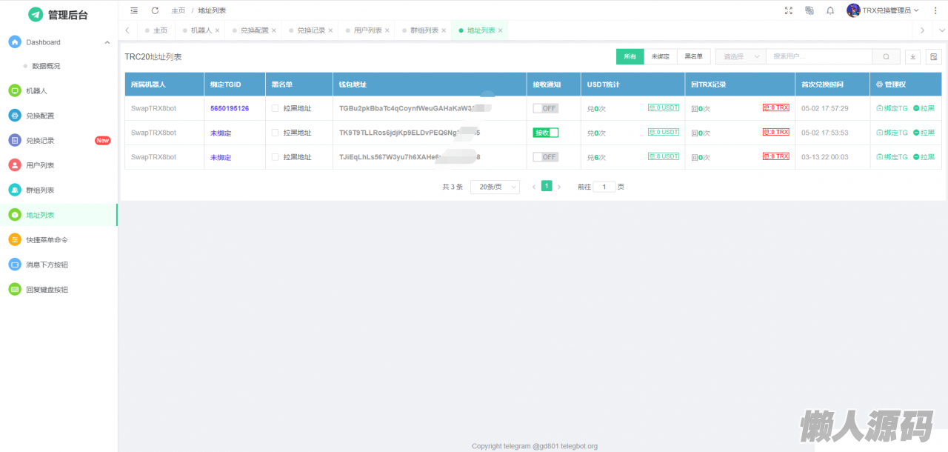Expand the 20条/页 page size dropdown
948x452 pixels.
click(x=495, y=187)
